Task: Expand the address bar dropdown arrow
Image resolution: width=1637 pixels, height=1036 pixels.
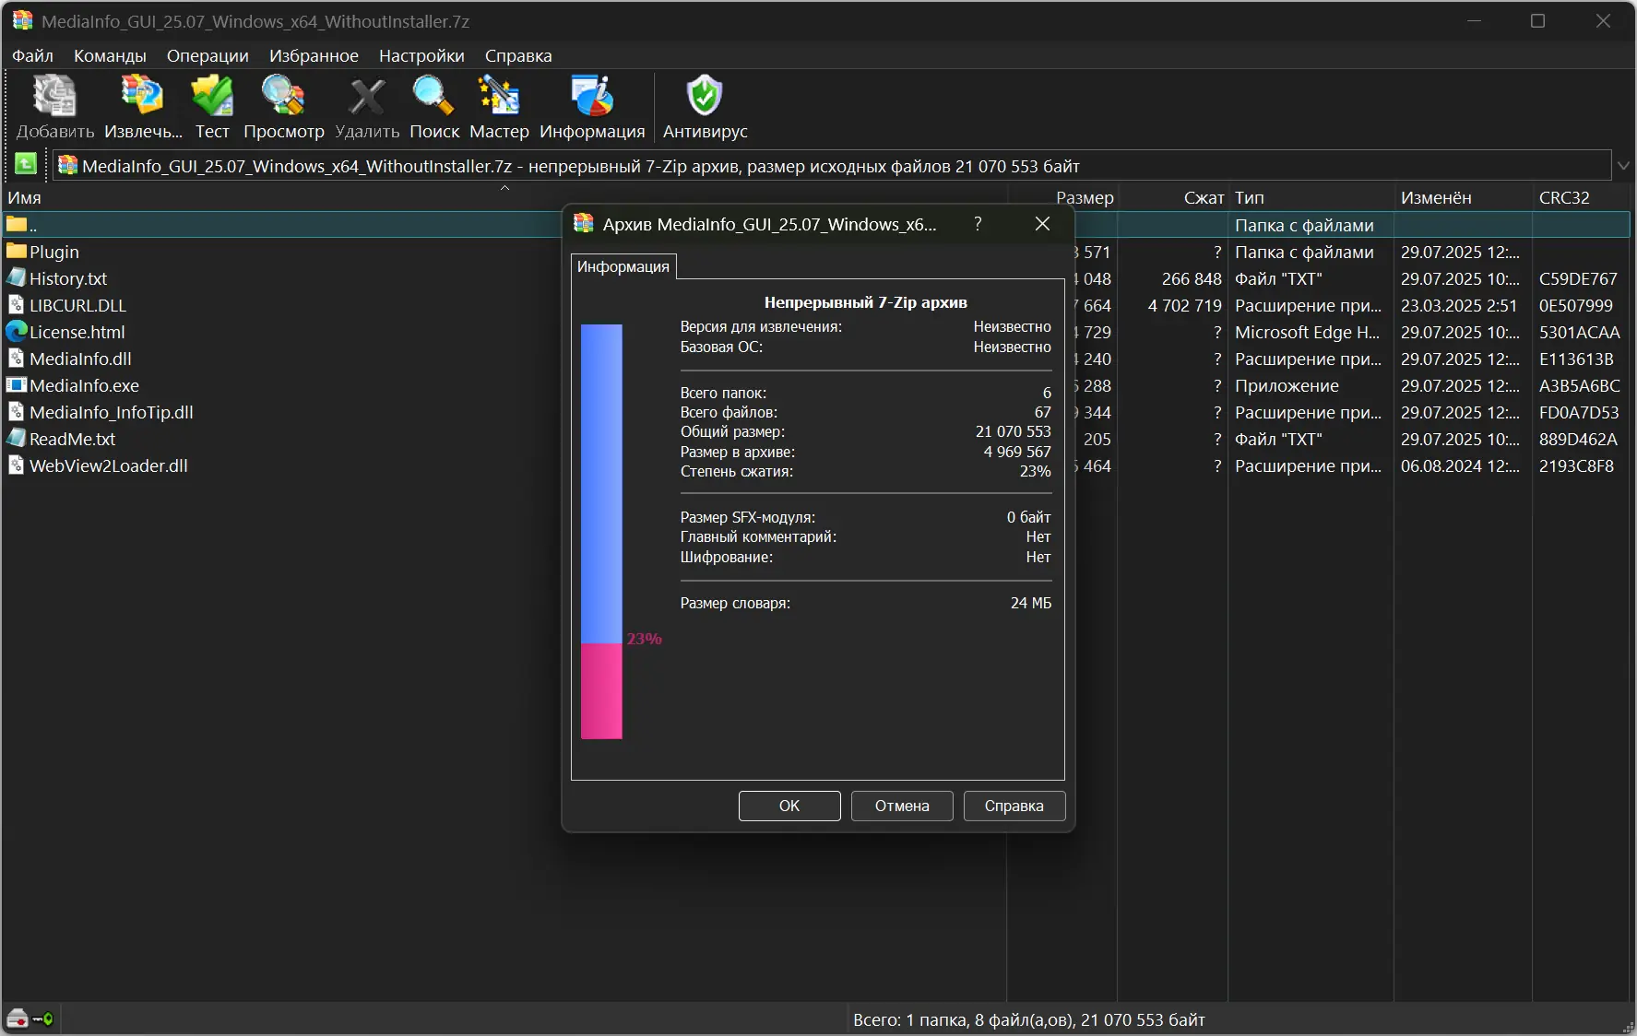Action: [1623, 166]
